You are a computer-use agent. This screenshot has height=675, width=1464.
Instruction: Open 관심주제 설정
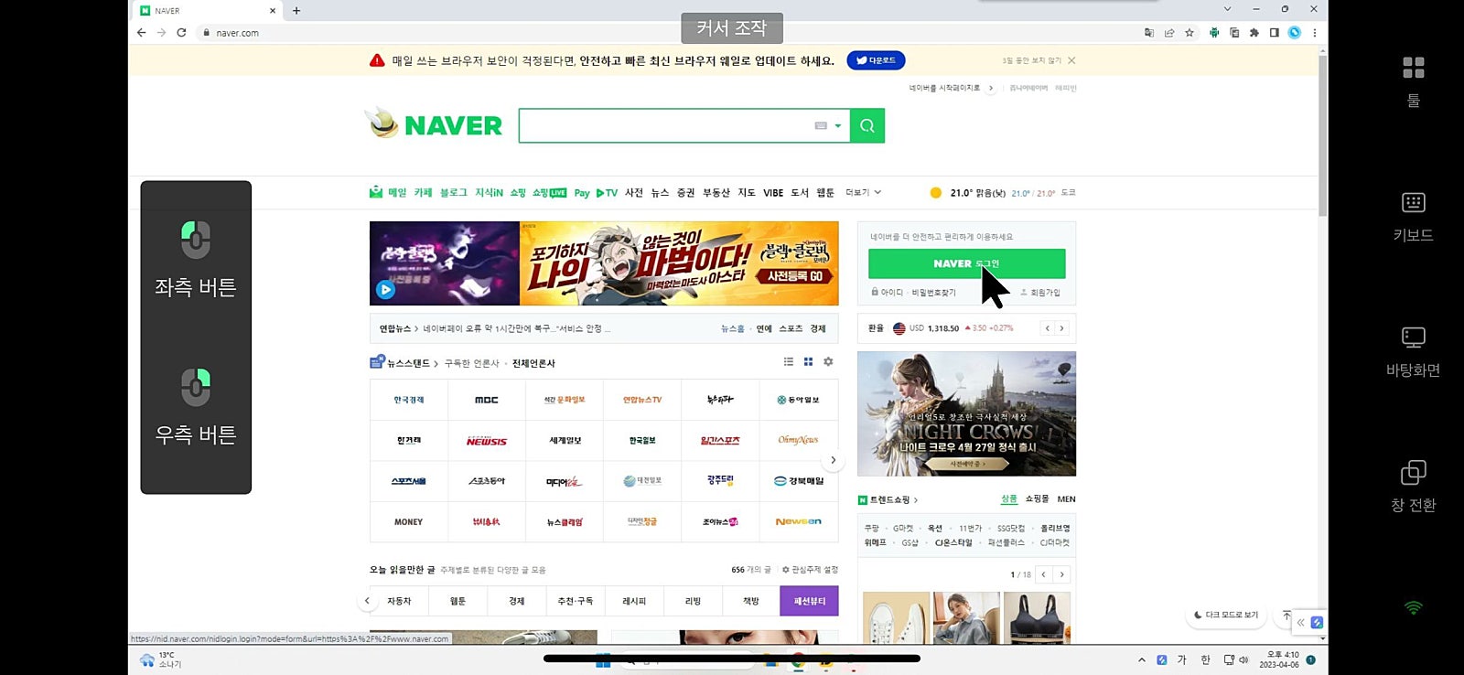pyautogui.click(x=810, y=570)
